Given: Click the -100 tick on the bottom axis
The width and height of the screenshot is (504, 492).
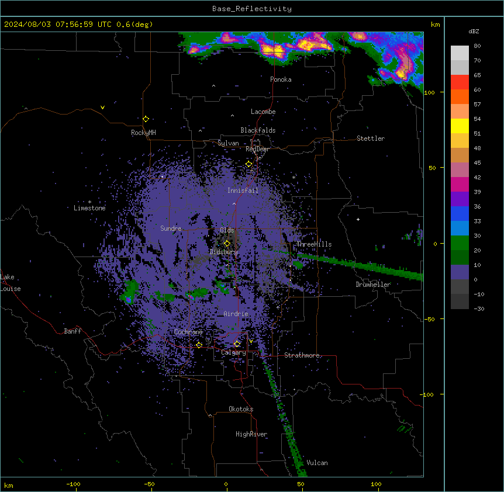Looking at the screenshot, I should pyautogui.click(x=73, y=484).
